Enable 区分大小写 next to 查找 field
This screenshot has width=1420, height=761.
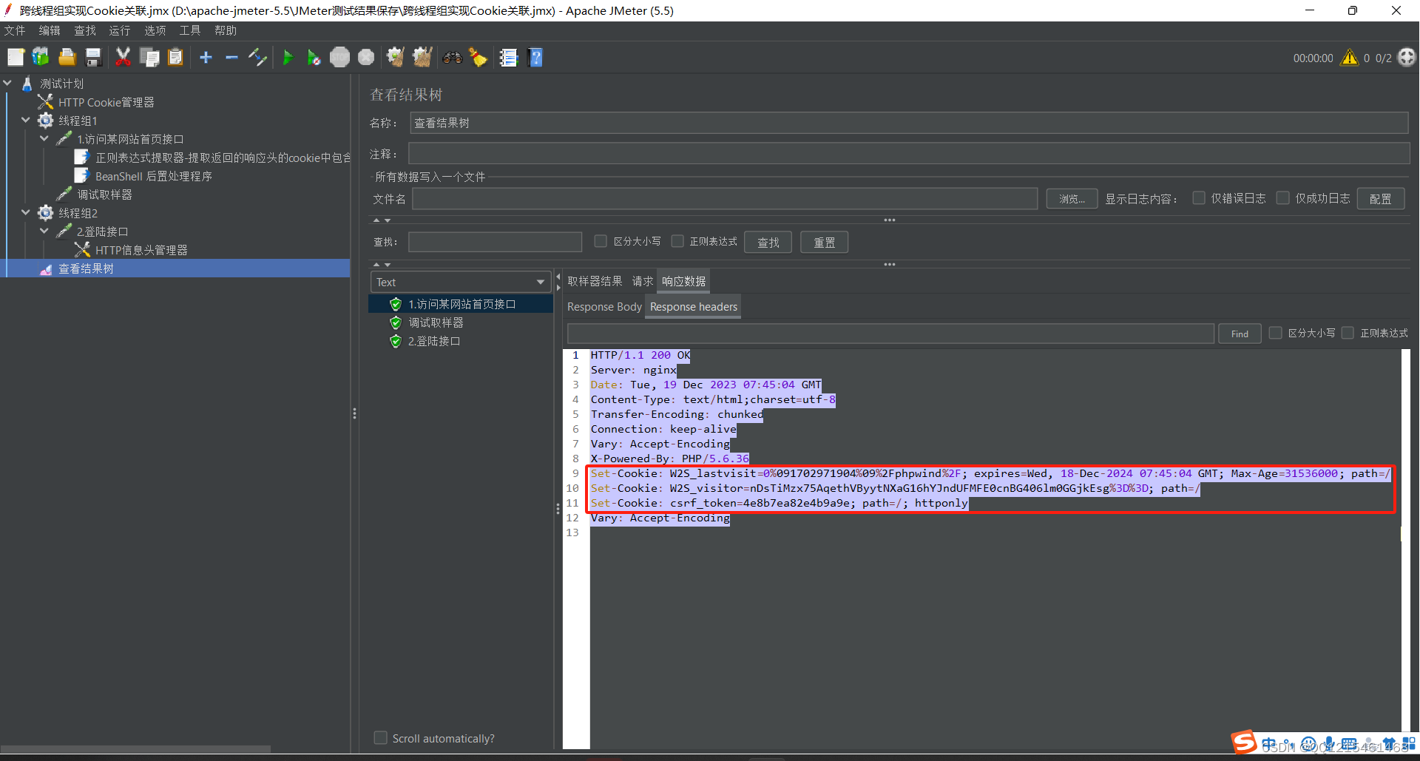(x=601, y=241)
